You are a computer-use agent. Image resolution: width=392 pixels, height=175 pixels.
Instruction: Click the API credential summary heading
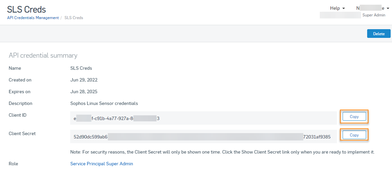click(x=43, y=55)
